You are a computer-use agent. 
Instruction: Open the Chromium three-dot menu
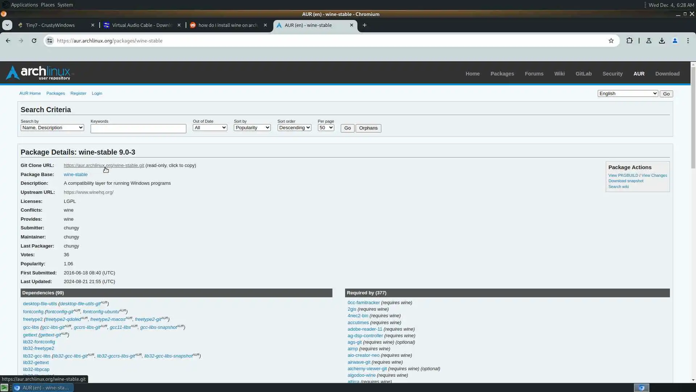tap(688, 41)
